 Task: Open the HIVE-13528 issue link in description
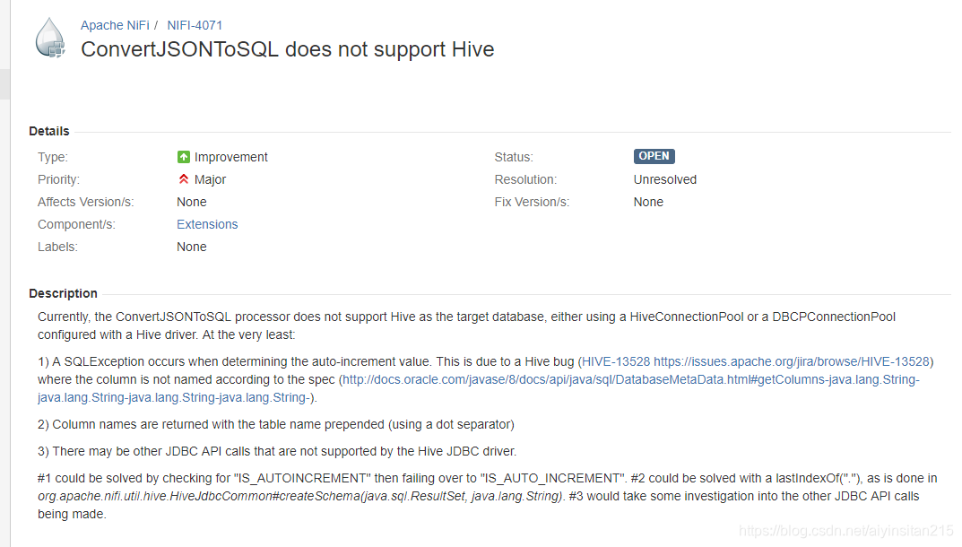point(756,361)
